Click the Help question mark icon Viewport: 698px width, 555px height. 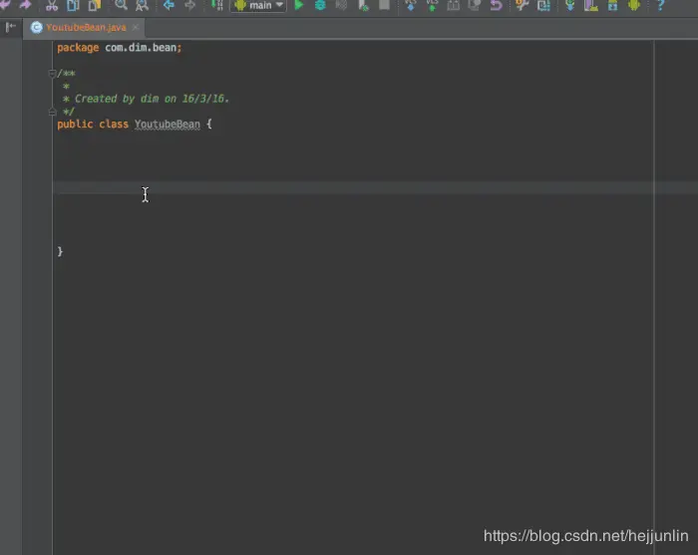click(660, 5)
